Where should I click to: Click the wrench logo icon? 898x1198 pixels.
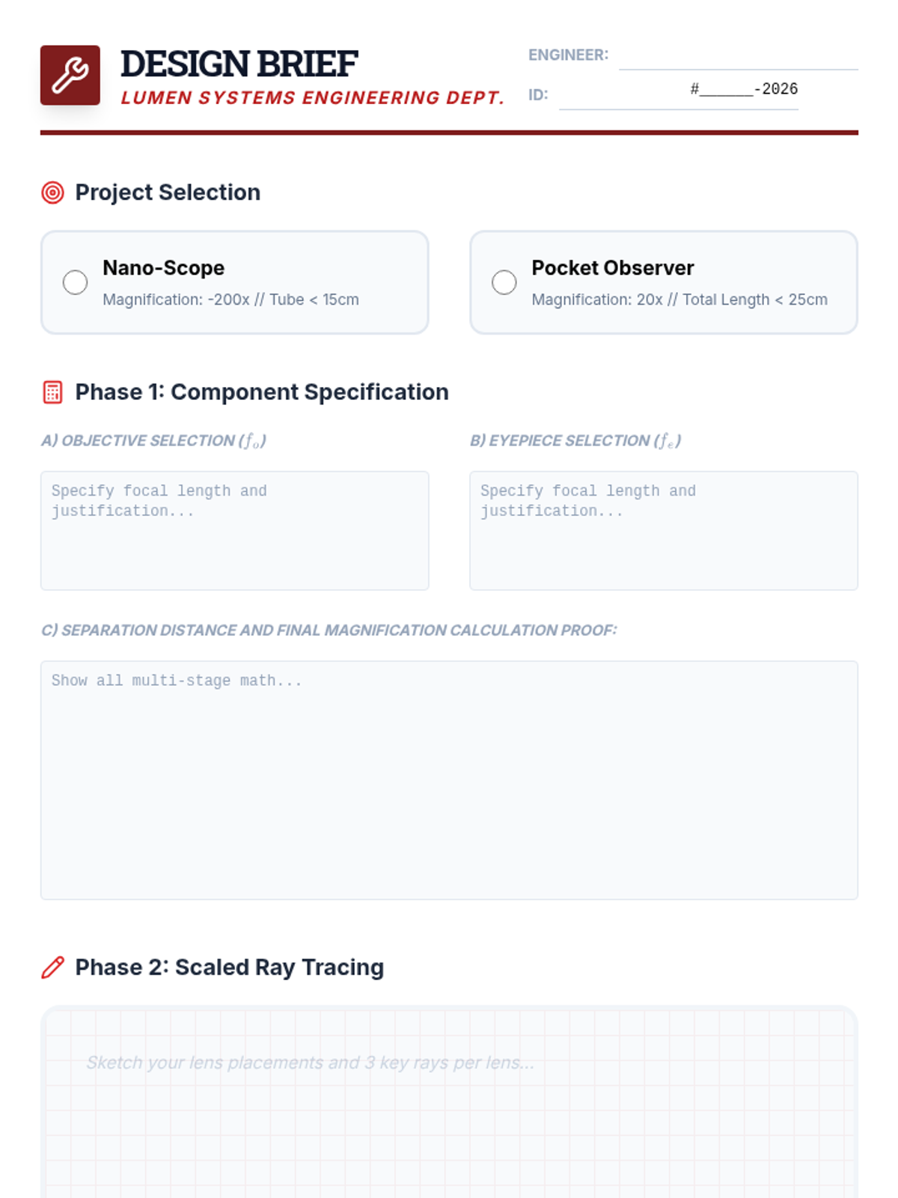tap(70, 75)
